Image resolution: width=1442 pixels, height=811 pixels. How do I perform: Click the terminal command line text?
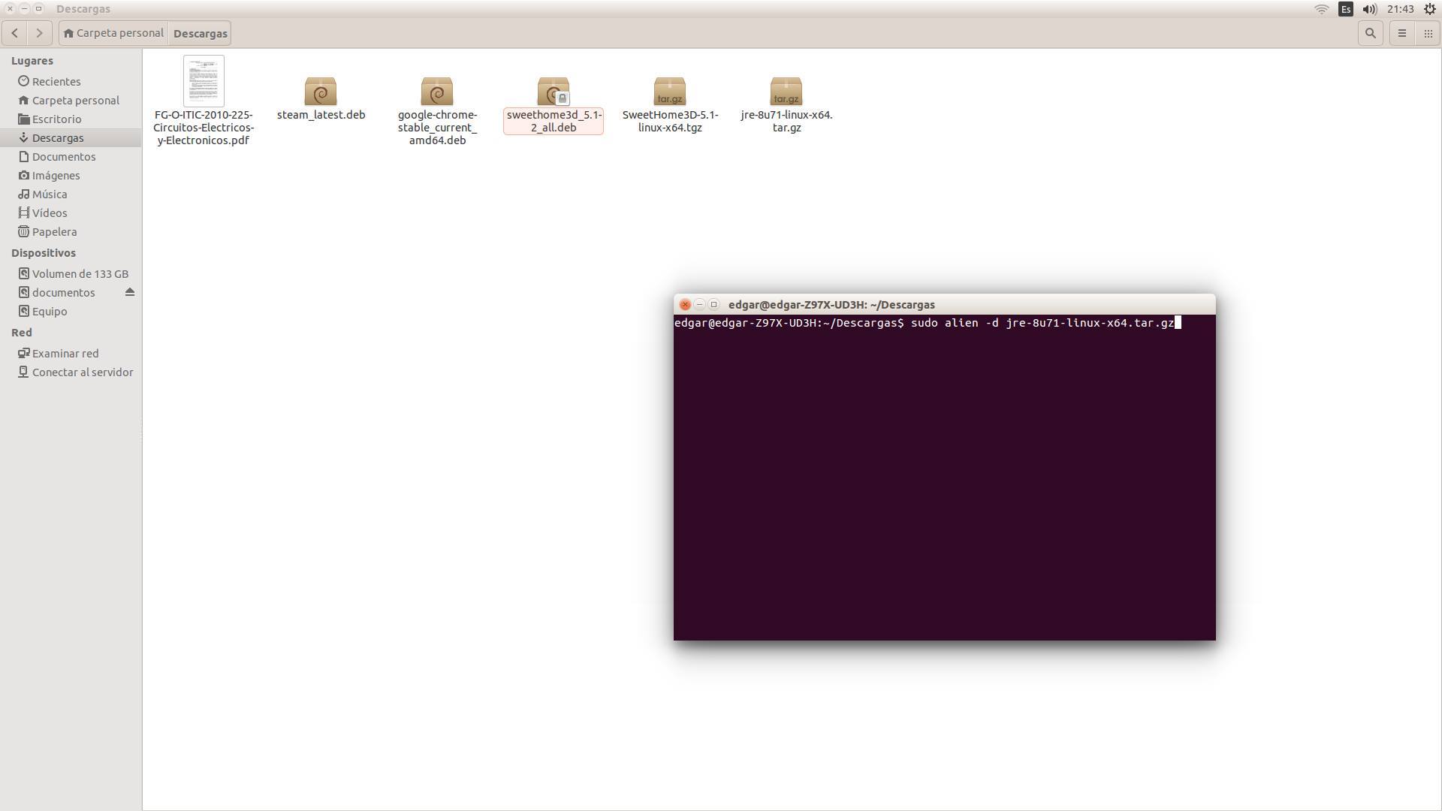925,323
